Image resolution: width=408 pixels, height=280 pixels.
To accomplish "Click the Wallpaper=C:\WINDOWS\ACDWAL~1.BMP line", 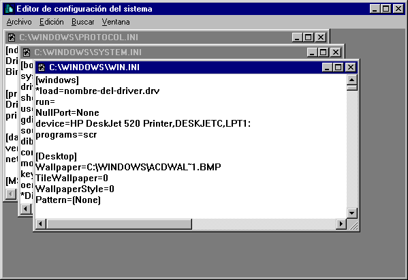I will point(128,167).
